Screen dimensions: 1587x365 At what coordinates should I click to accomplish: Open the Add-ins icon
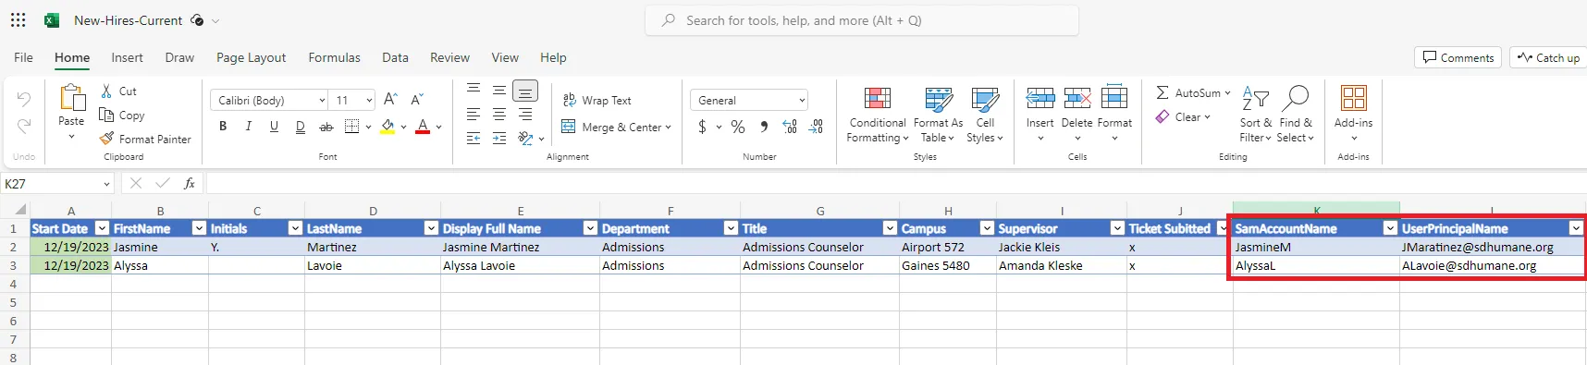1353,98
